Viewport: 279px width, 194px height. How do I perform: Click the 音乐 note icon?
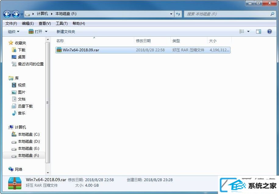pyautogui.click(x=14, y=113)
